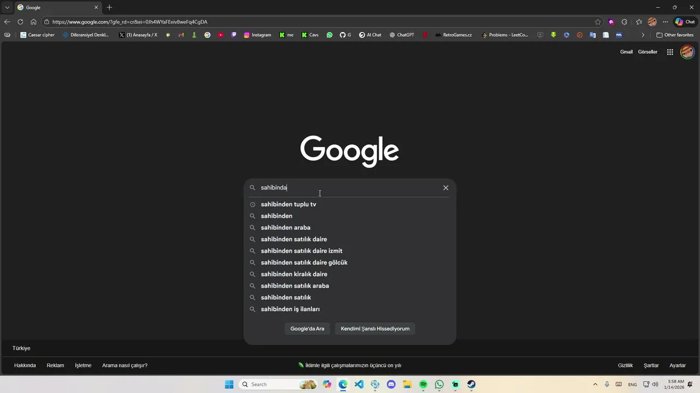Open the taskbar volume icon

[655, 384]
